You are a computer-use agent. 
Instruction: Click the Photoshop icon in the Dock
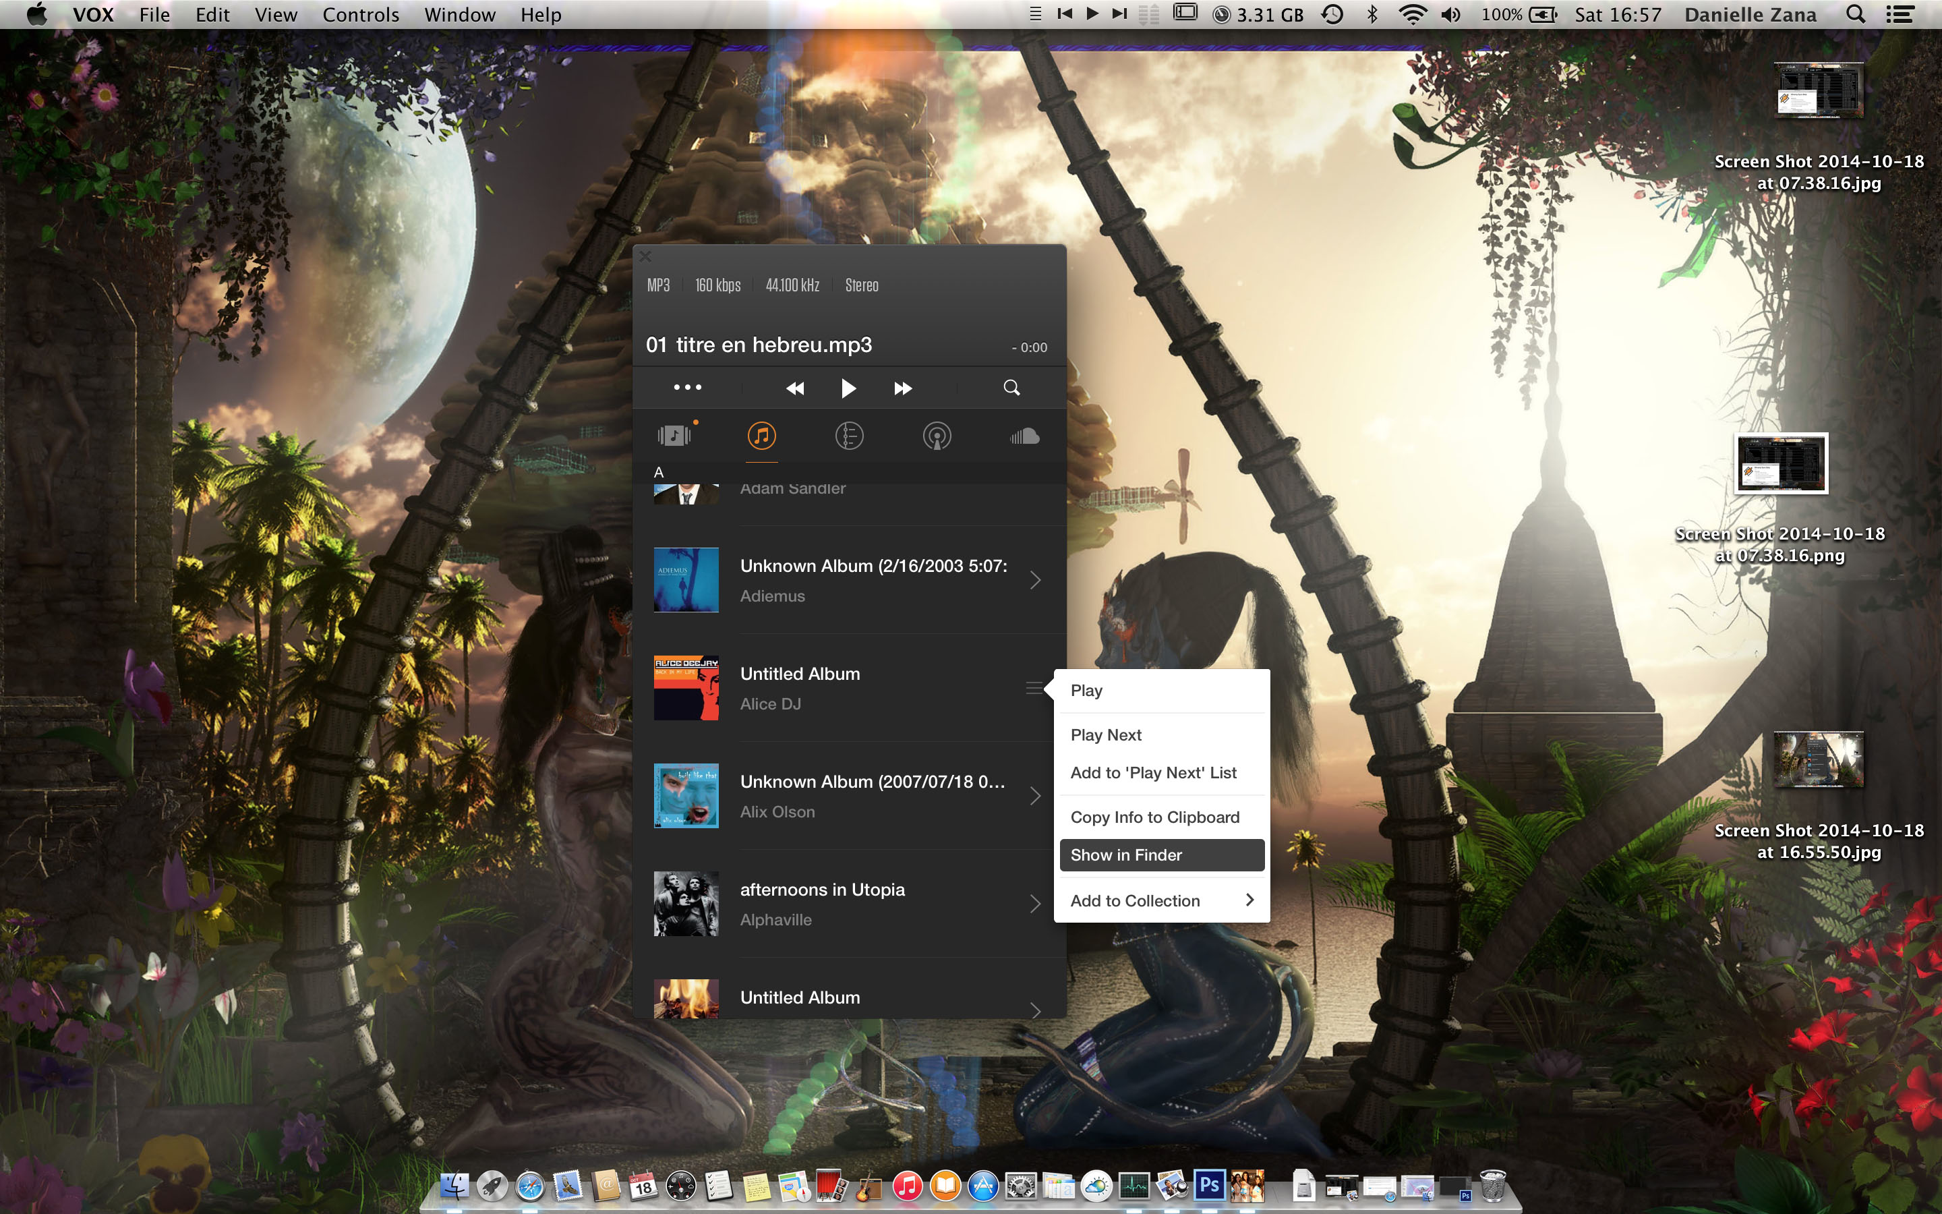point(1209,1184)
